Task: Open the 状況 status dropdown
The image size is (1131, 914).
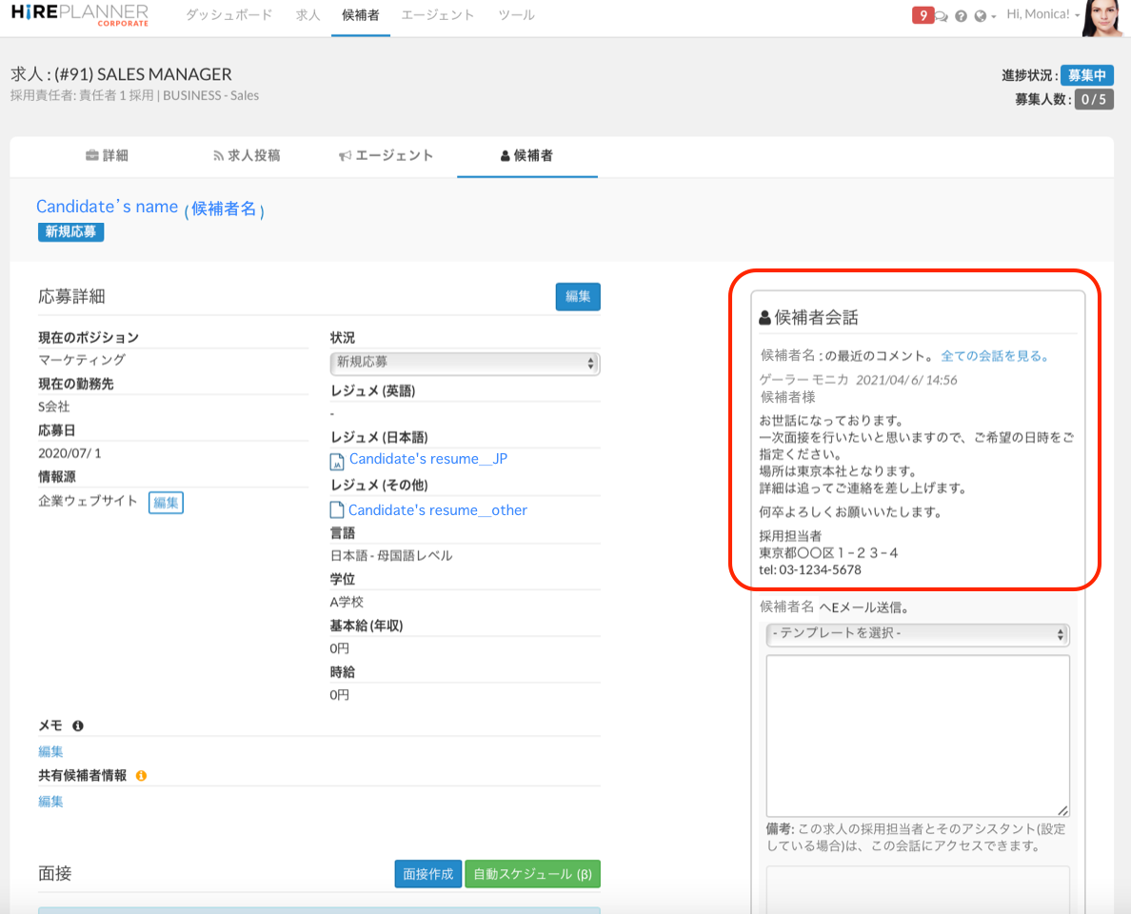Action: click(x=465, y=363)
